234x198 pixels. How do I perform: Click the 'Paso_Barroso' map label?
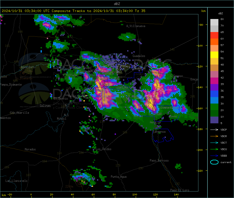(159, 161)
